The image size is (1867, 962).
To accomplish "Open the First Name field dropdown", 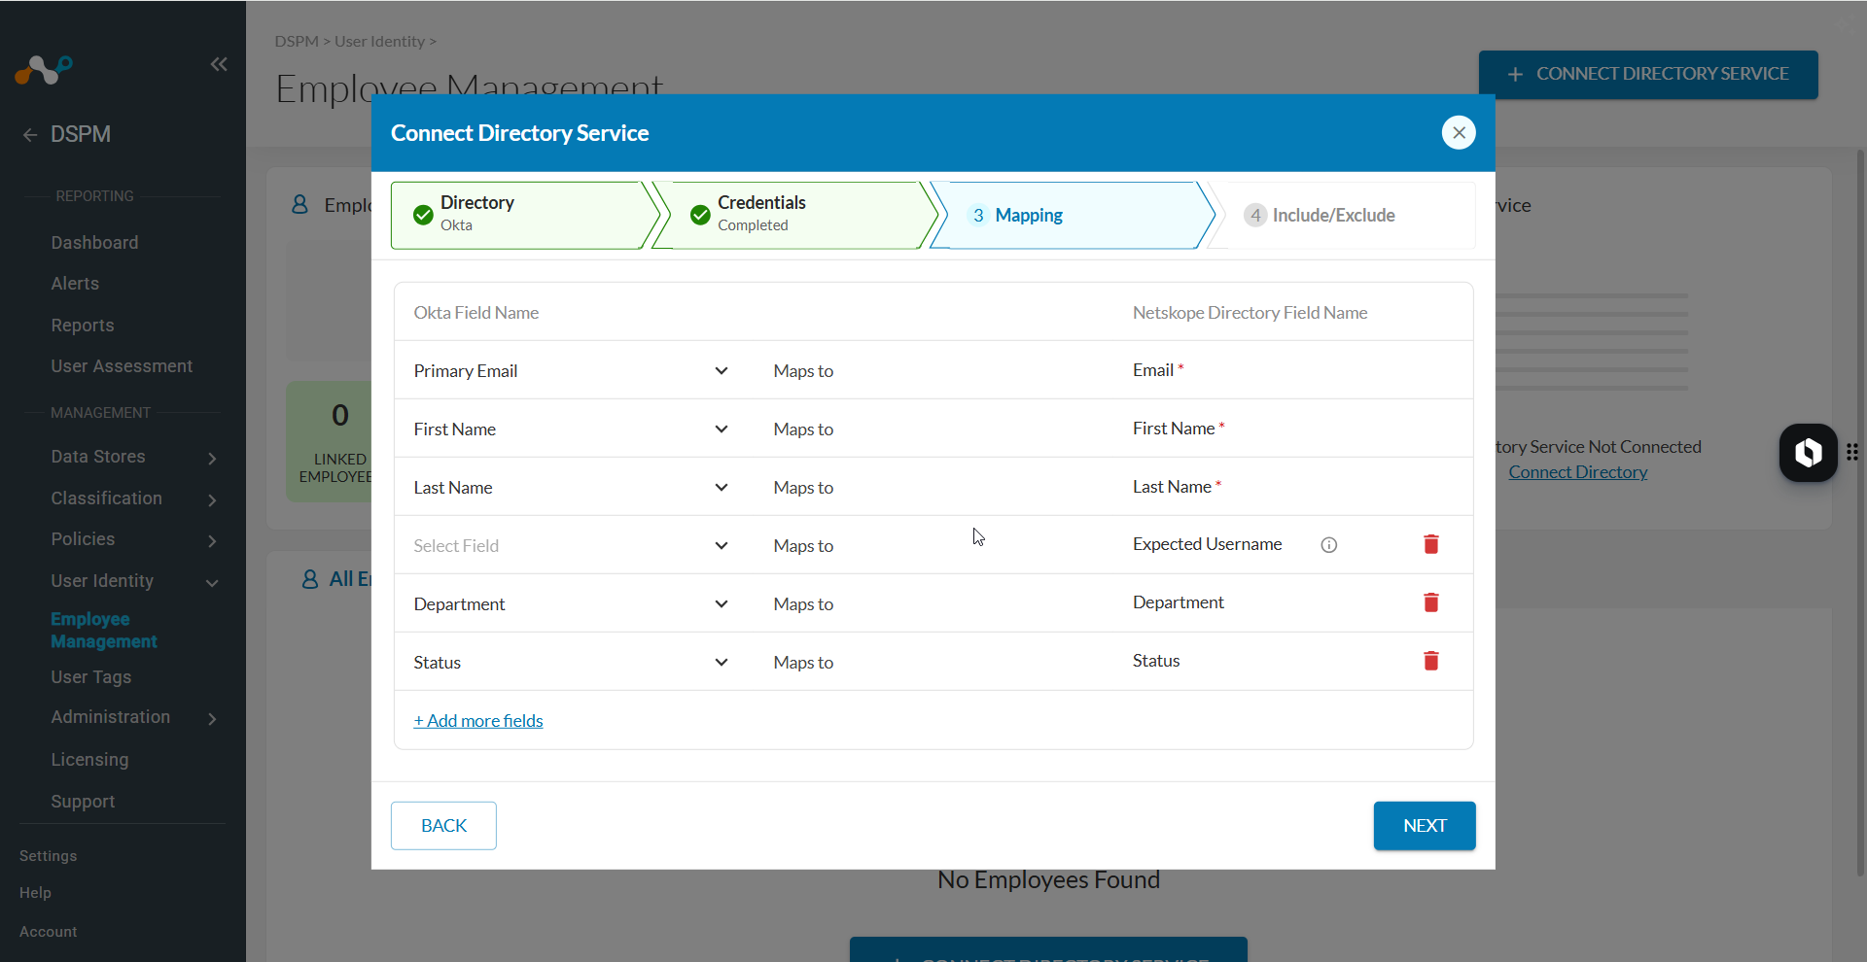I will pyautogui.click(x=571, y=429).
